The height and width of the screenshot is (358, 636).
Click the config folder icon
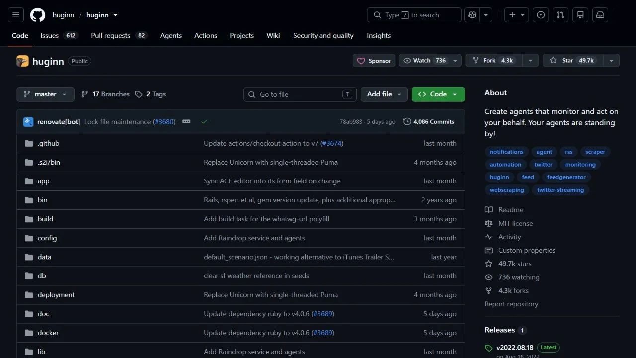(x=29, y=238)
